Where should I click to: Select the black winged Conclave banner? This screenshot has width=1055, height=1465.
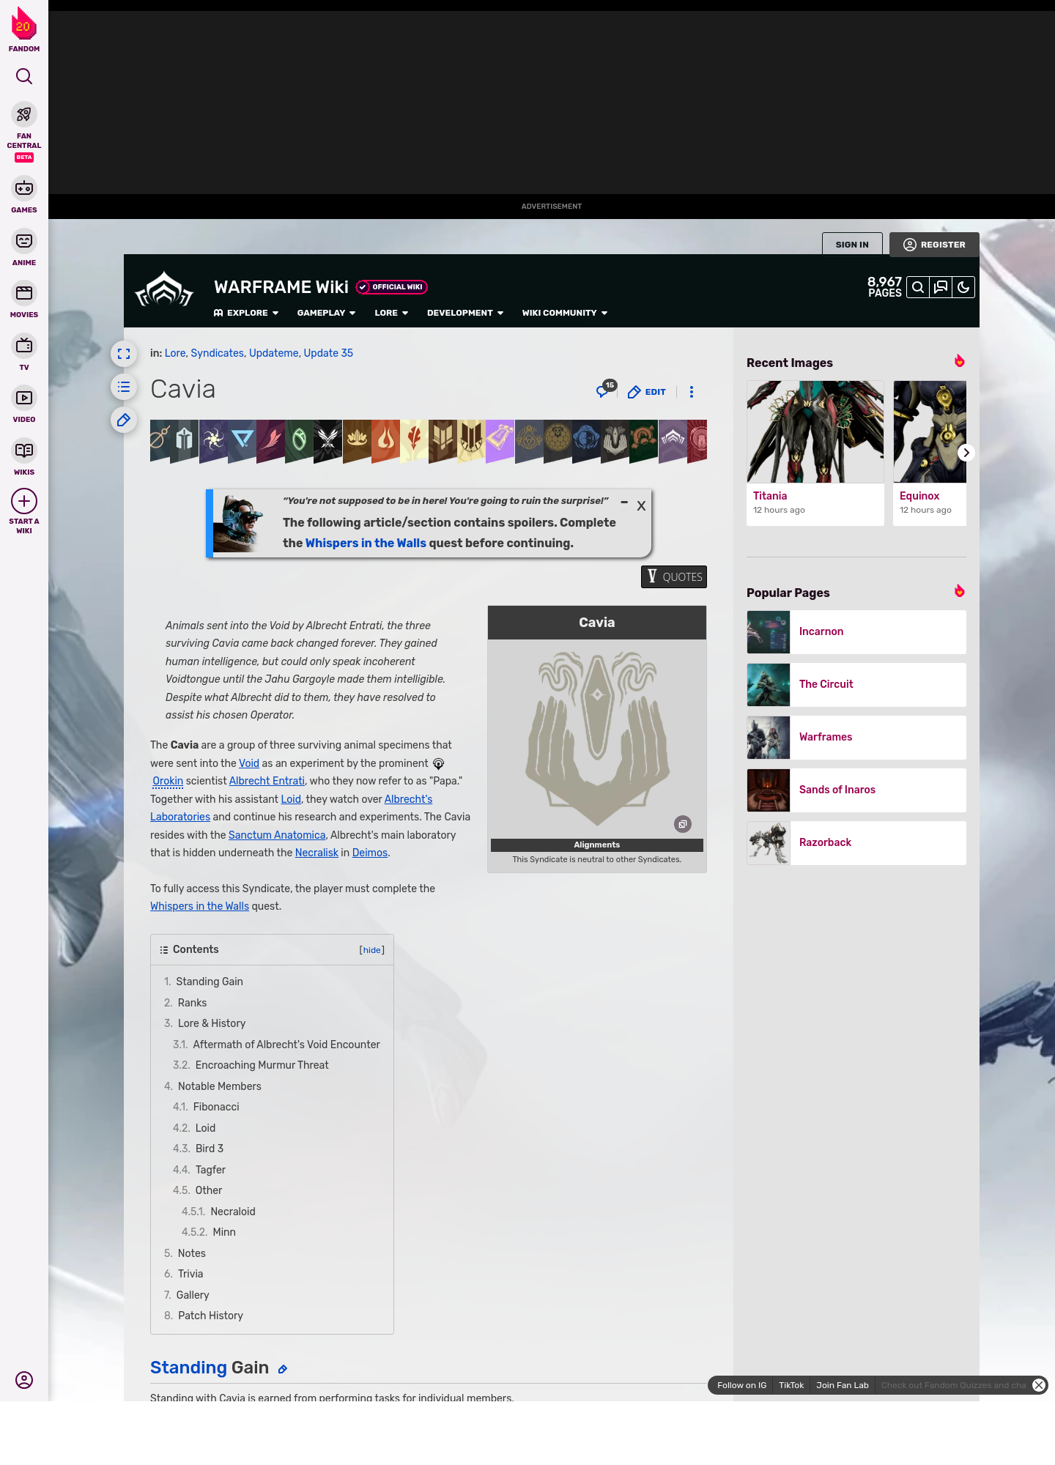point(327,440)
